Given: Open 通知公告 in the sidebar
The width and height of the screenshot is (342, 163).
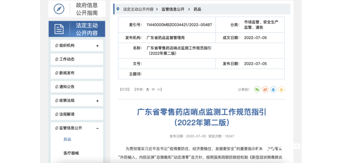Looking at the screenshot, I should (67, 87).
